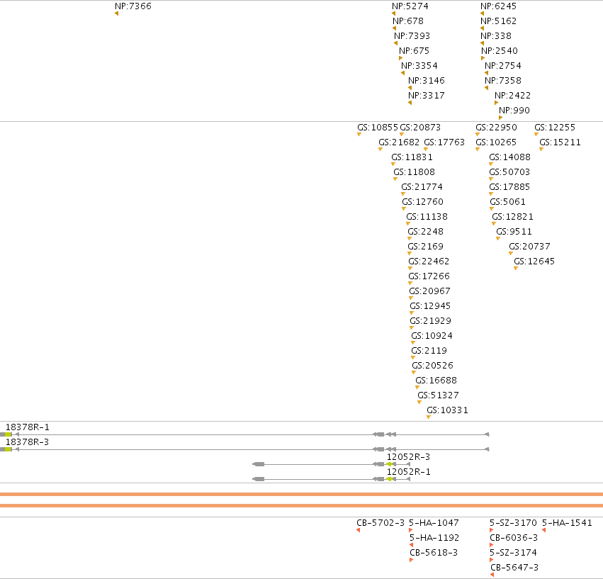This screenshot has width=603, height=579.
Task: Click the GS:10331 feature label
Action: pos(447,410)
